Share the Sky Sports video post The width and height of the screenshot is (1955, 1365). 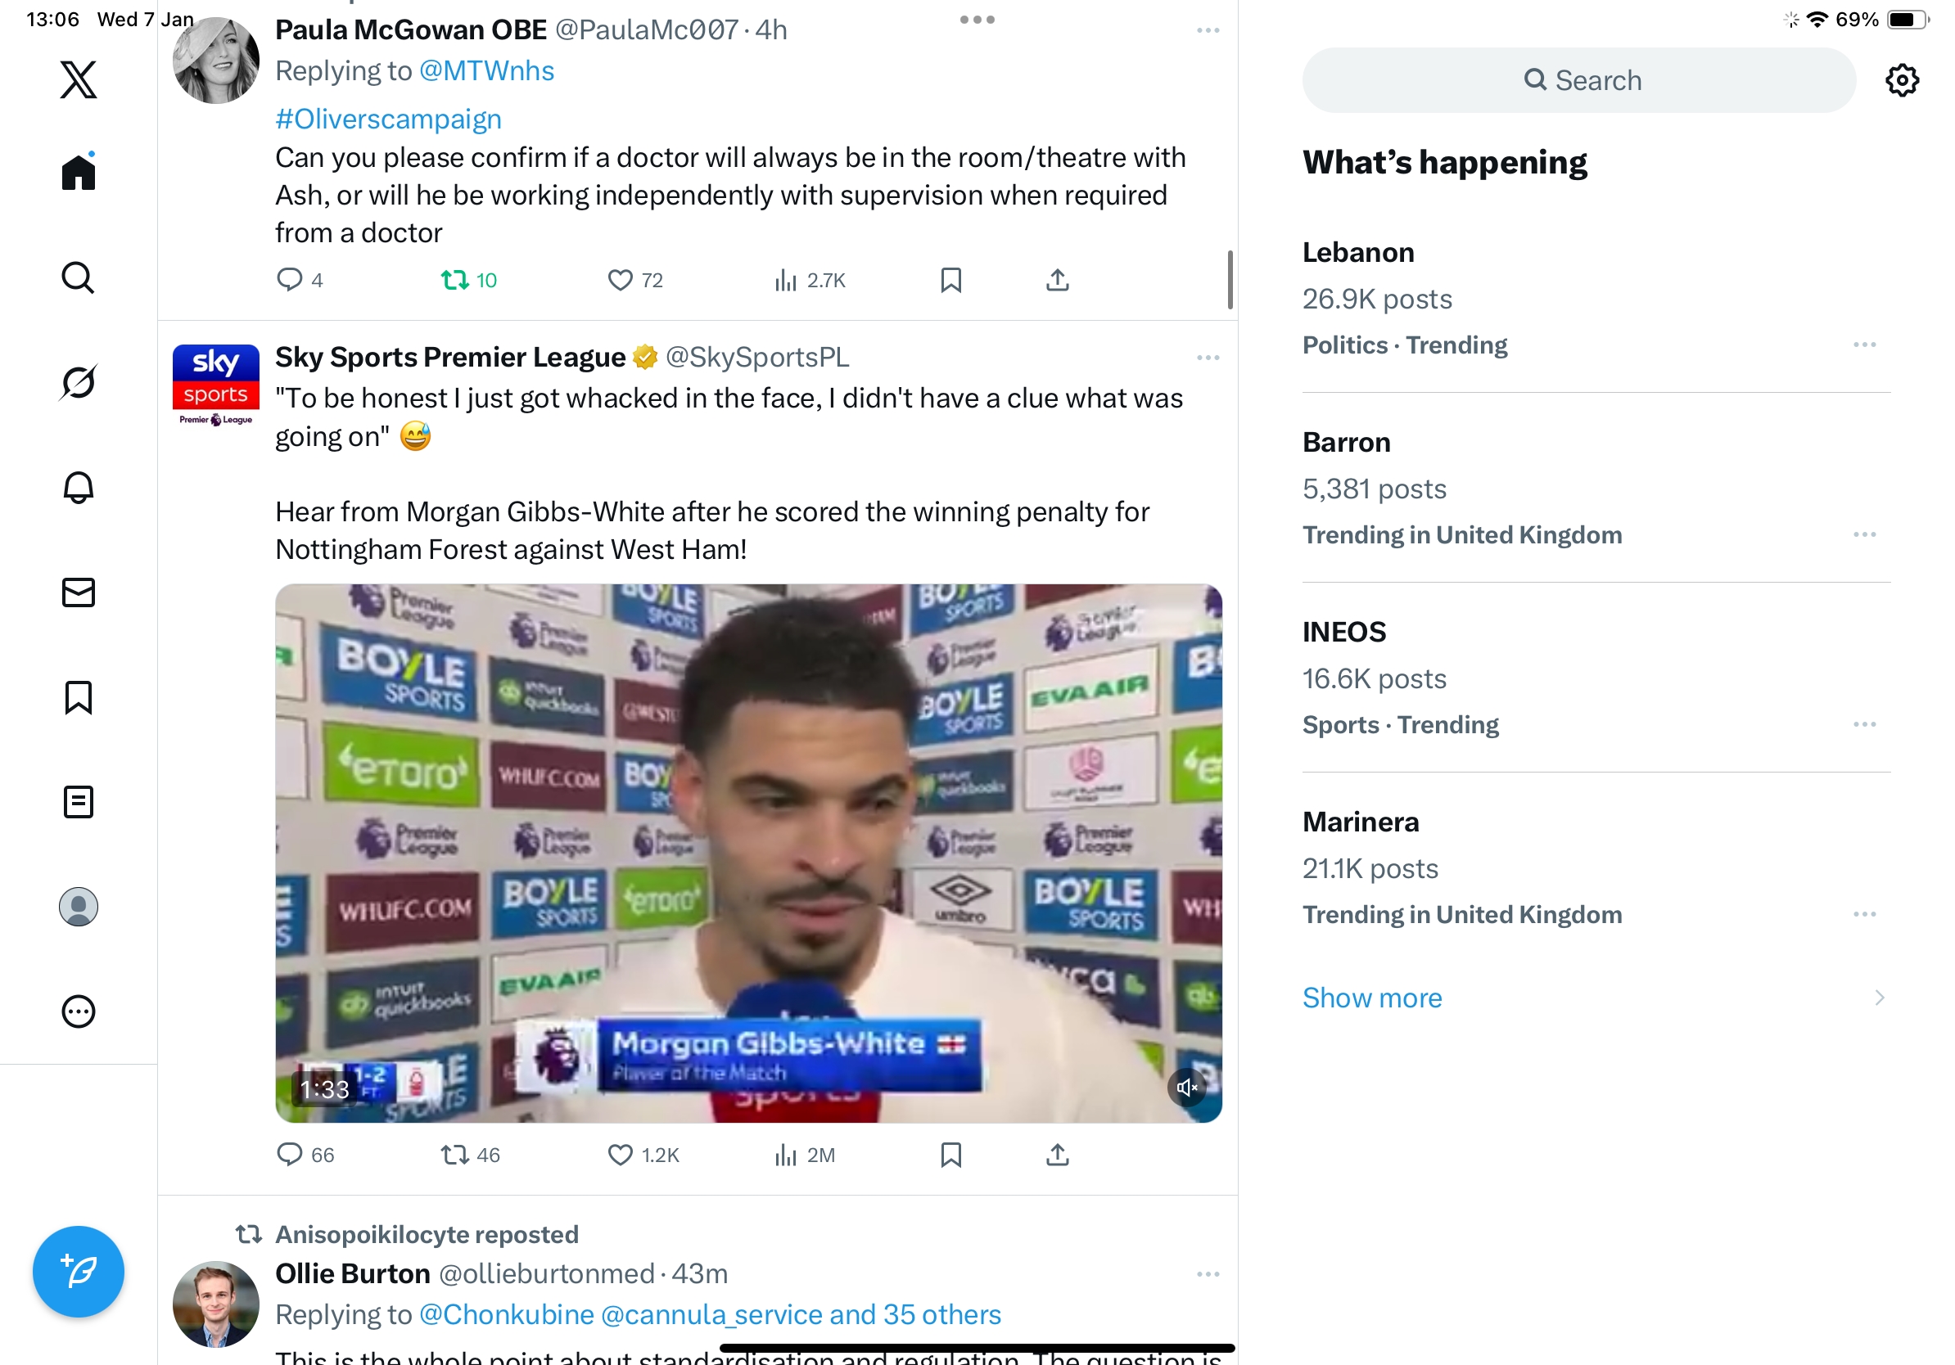click(x=1057, y=1155)
